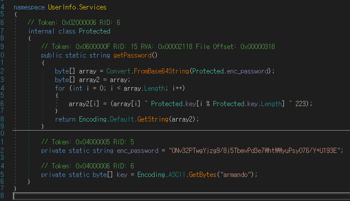This screenshot has height=201, width=350.
Task: Click enc_password in the private field declaration
Action: (x=137, y=150)
